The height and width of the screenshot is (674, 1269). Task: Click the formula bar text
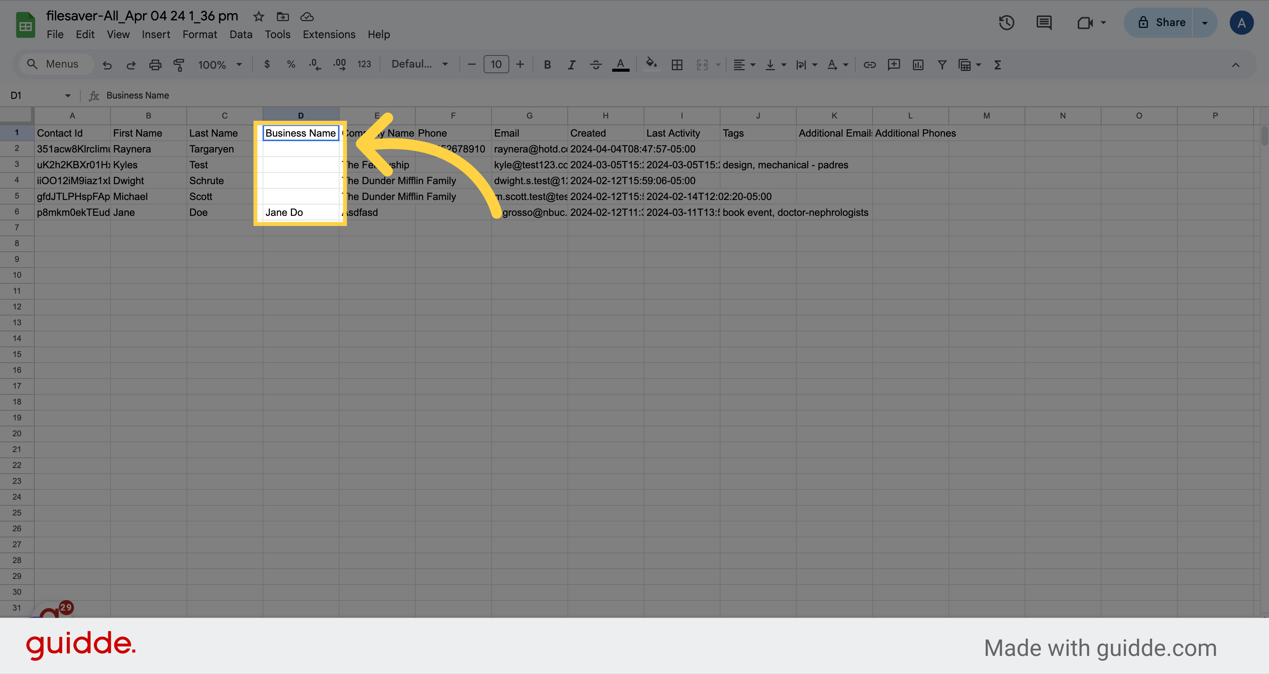click(x=137, y=95)
